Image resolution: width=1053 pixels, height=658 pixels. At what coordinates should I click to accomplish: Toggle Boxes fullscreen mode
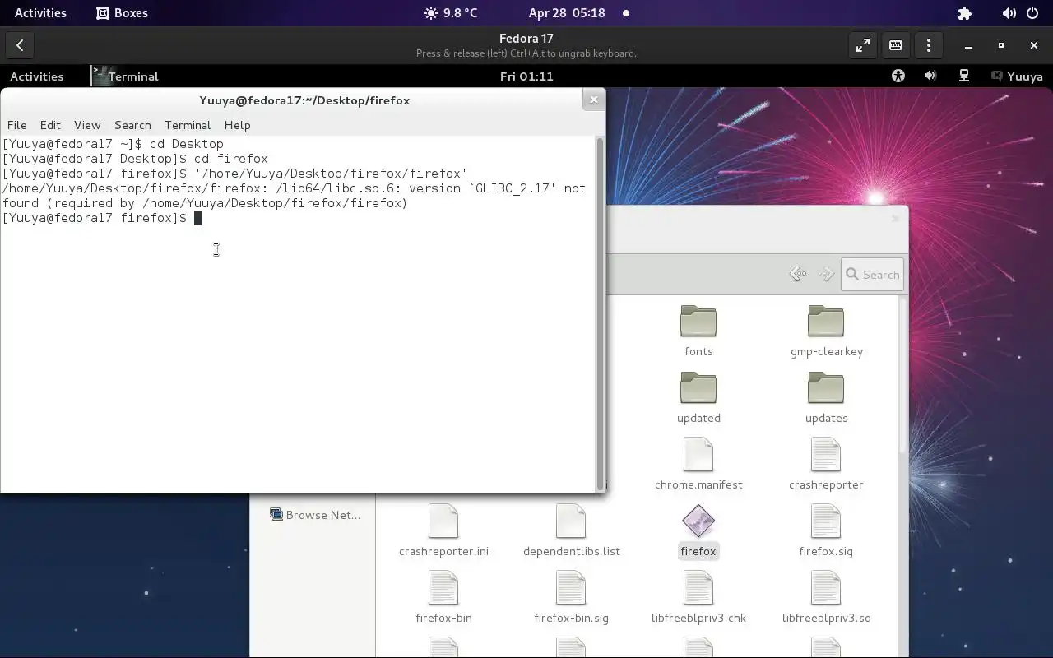pyautogui.click(x=862, y=45)
